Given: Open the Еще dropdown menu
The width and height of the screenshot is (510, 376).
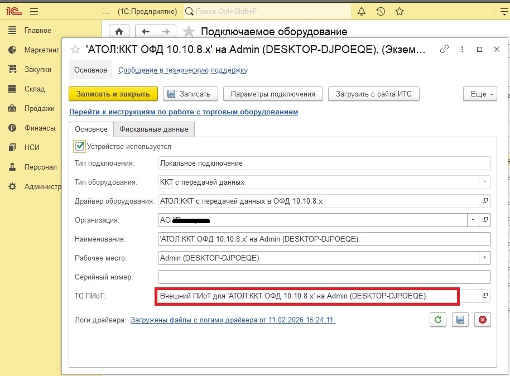Looking at the screenshot, I should tap(480, 94).
